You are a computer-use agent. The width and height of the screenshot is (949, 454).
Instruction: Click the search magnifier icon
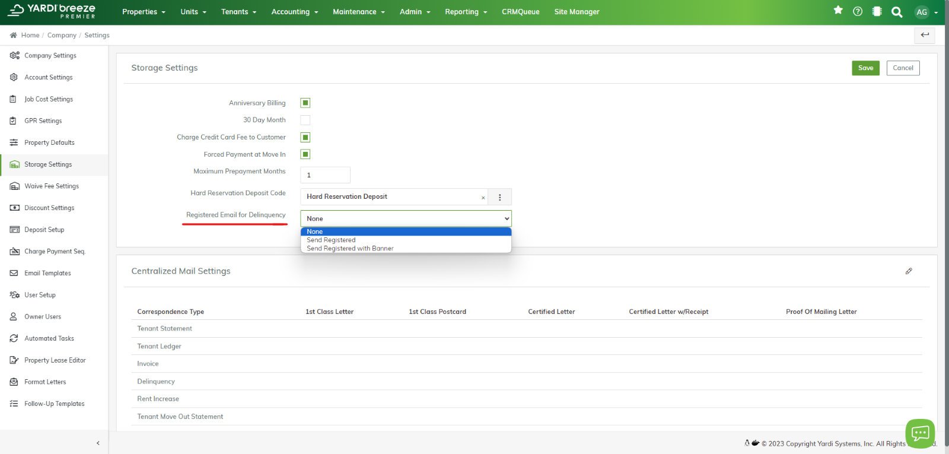click(x=897, y=12)
